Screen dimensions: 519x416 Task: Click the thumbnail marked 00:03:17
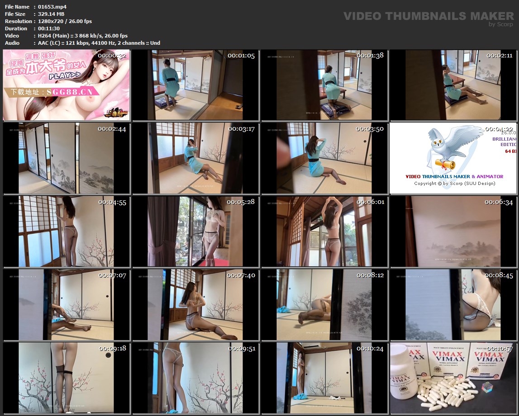(195, 158)
